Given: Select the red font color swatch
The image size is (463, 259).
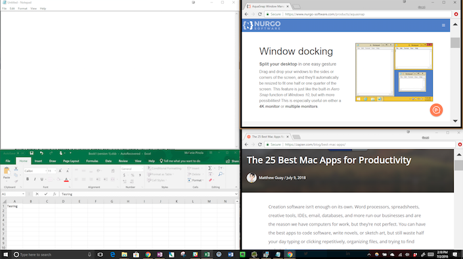Looking at the screenshot, I should pos(66,179).
